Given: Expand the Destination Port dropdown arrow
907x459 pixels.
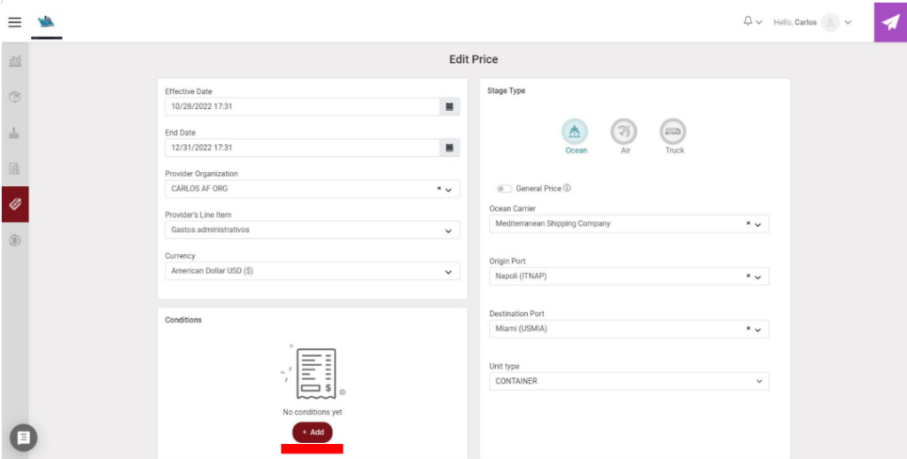Looking at the screenshot, I should coord(758,330).
